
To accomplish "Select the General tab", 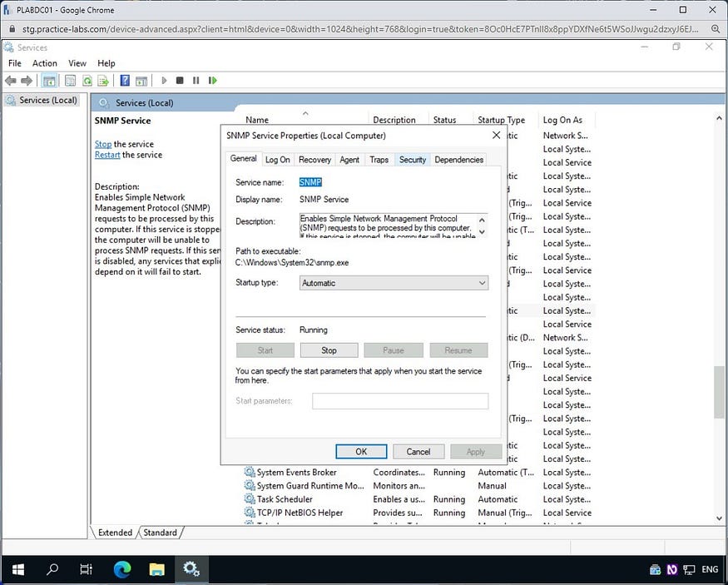I will pos(243,159).
